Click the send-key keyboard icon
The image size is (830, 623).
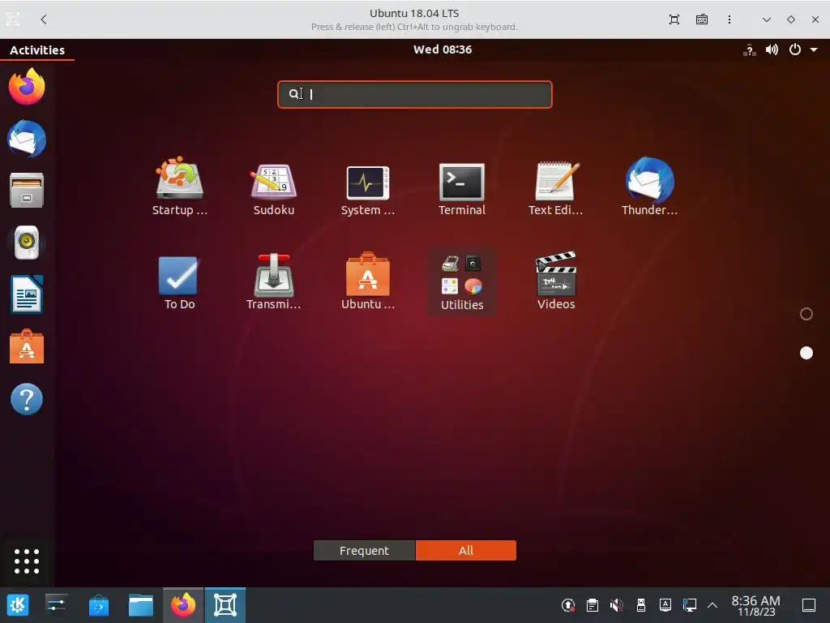(702, 19)
